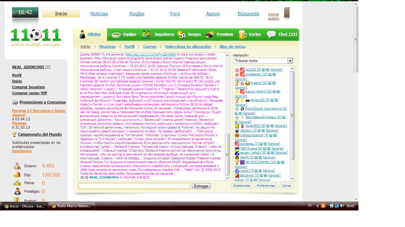
Task: Click the exit door icon next to Cerrar sesión
Action: point(287,13)
